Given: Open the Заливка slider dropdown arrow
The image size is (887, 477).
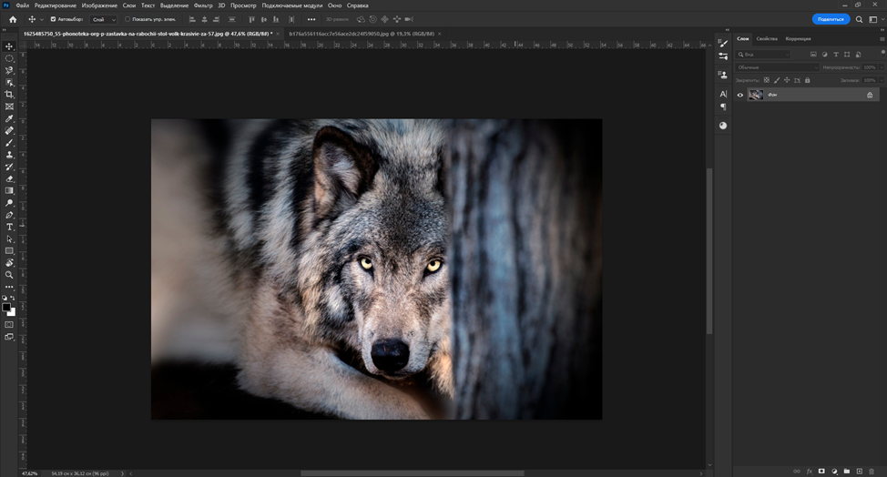Looking at the screenshot, I should click(882, 80).
